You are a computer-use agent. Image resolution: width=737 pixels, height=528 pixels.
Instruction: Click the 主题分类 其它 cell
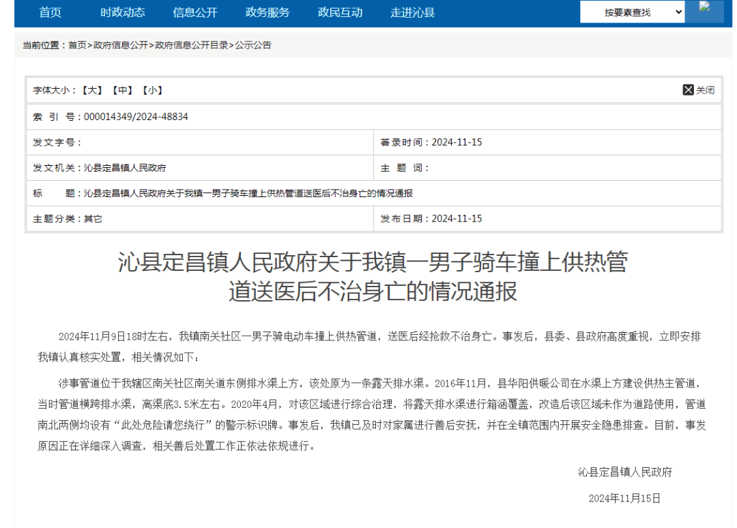point(200,218)
